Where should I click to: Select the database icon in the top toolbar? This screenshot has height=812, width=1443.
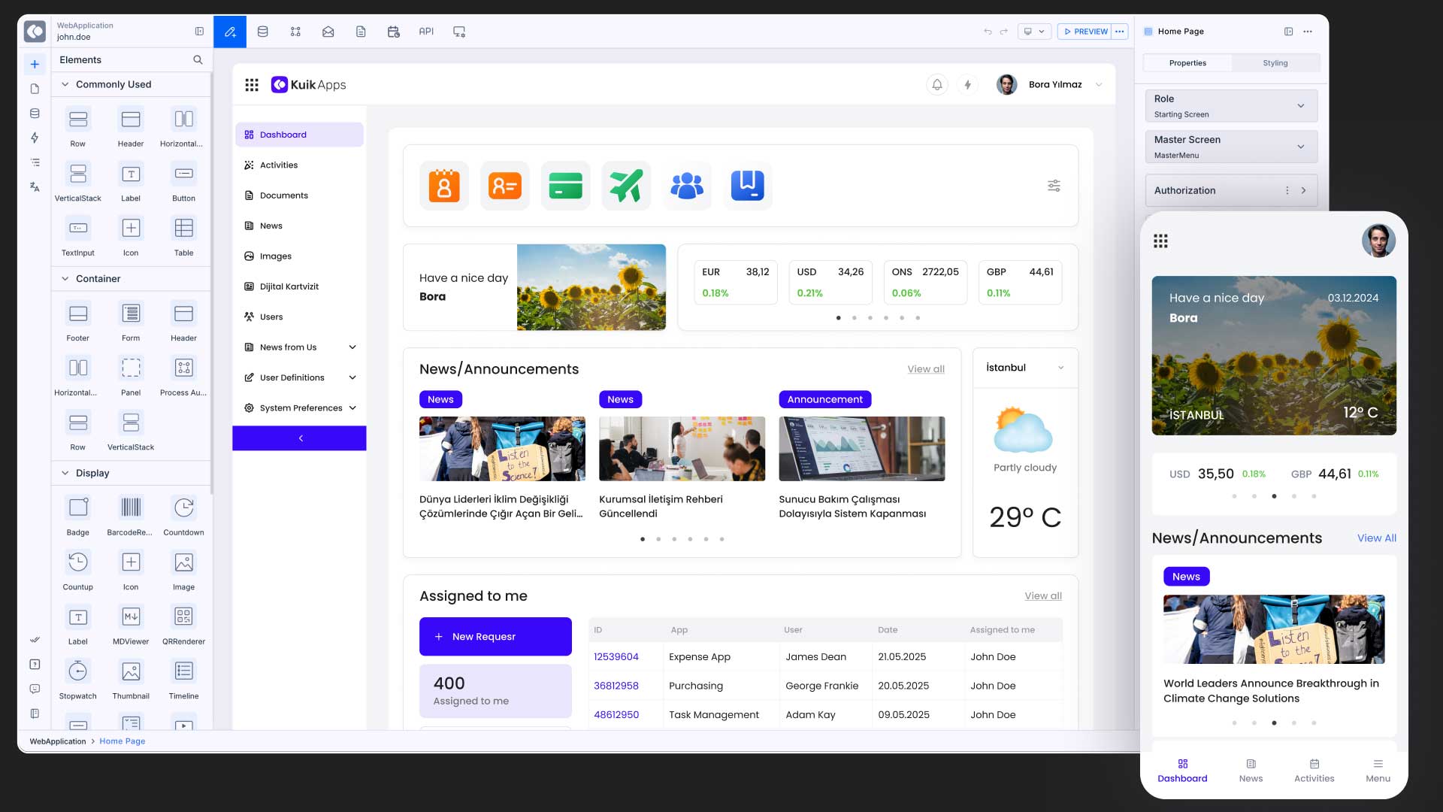click(262, 31)
